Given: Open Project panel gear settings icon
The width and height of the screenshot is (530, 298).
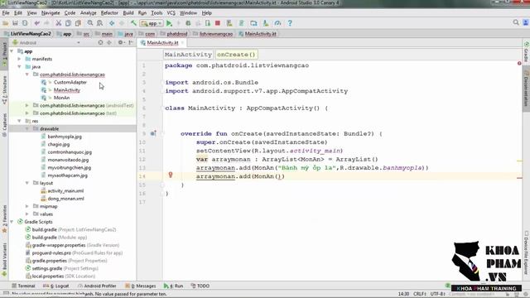Looking at the screenshot, I should pos(121,42).
